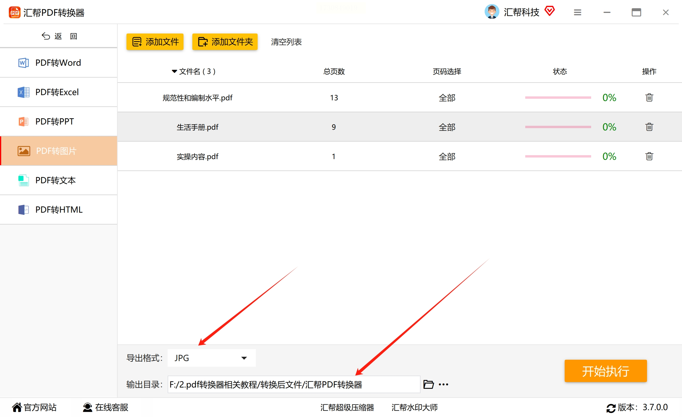
Task: Click the 操作 column header
Action: 649,71
